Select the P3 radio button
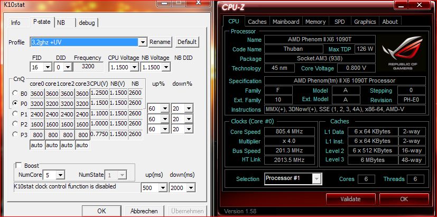 click(x=15, y=134)
